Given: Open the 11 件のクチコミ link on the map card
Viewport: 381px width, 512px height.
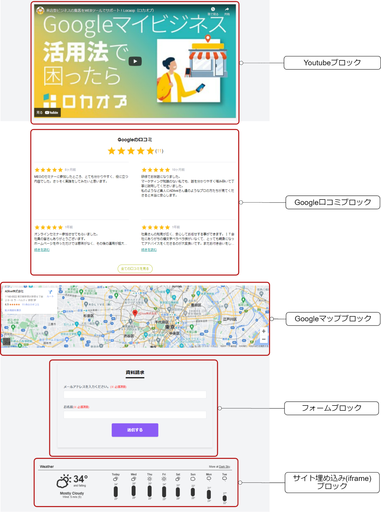Looking at the screenshot, I should pyautogui.click(x=30, y=304).
